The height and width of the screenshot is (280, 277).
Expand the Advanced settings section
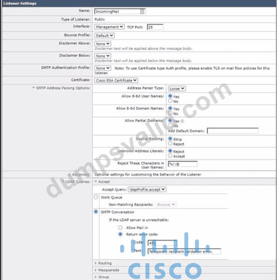coord(70,174)
